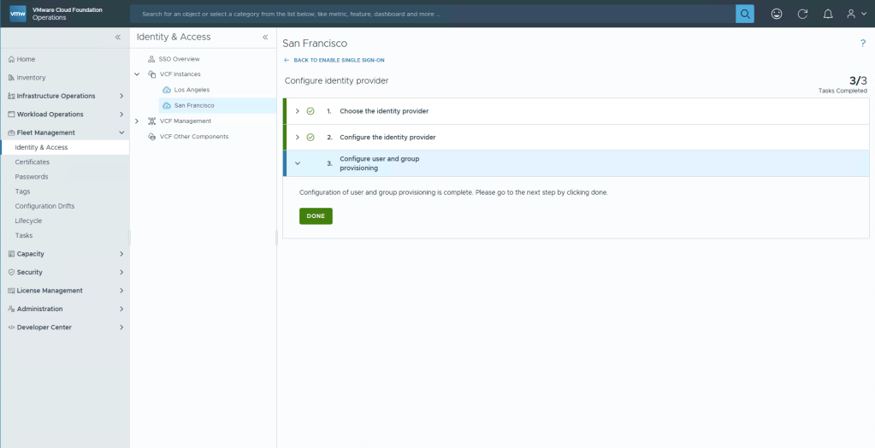The width and height of the screenshot is (875, 448).
Task: Click the refresh icon in top bar
Action: [x=802, y=14]
